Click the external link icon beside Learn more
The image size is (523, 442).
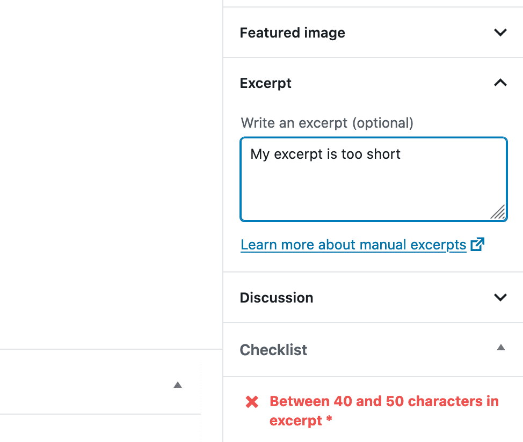click(477, 245)
